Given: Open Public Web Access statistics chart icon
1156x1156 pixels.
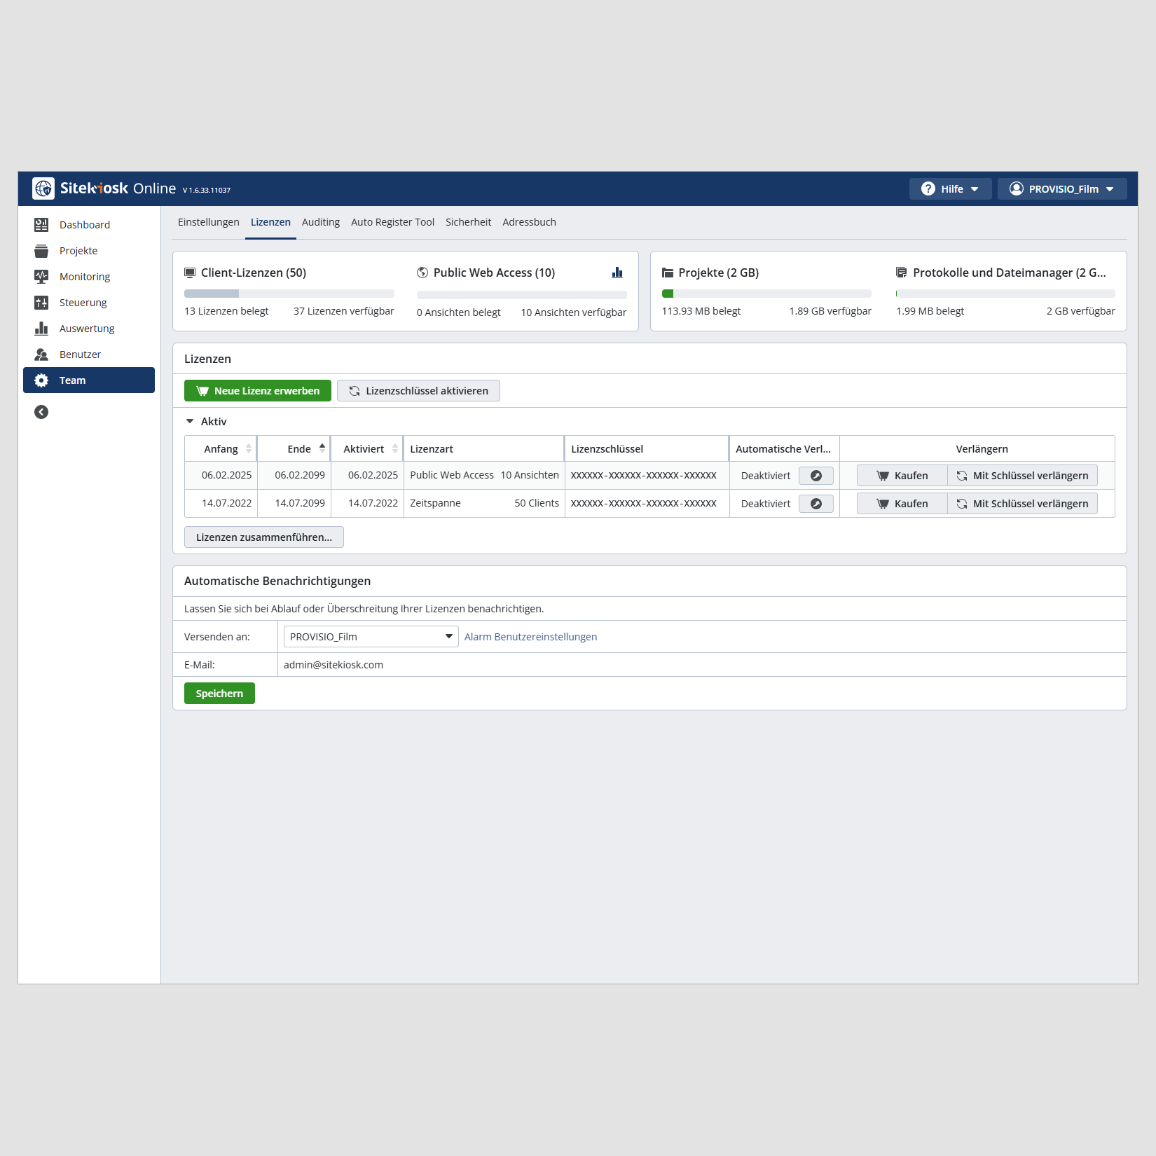Looking at the screenshot, I should [x=617, y=273].
